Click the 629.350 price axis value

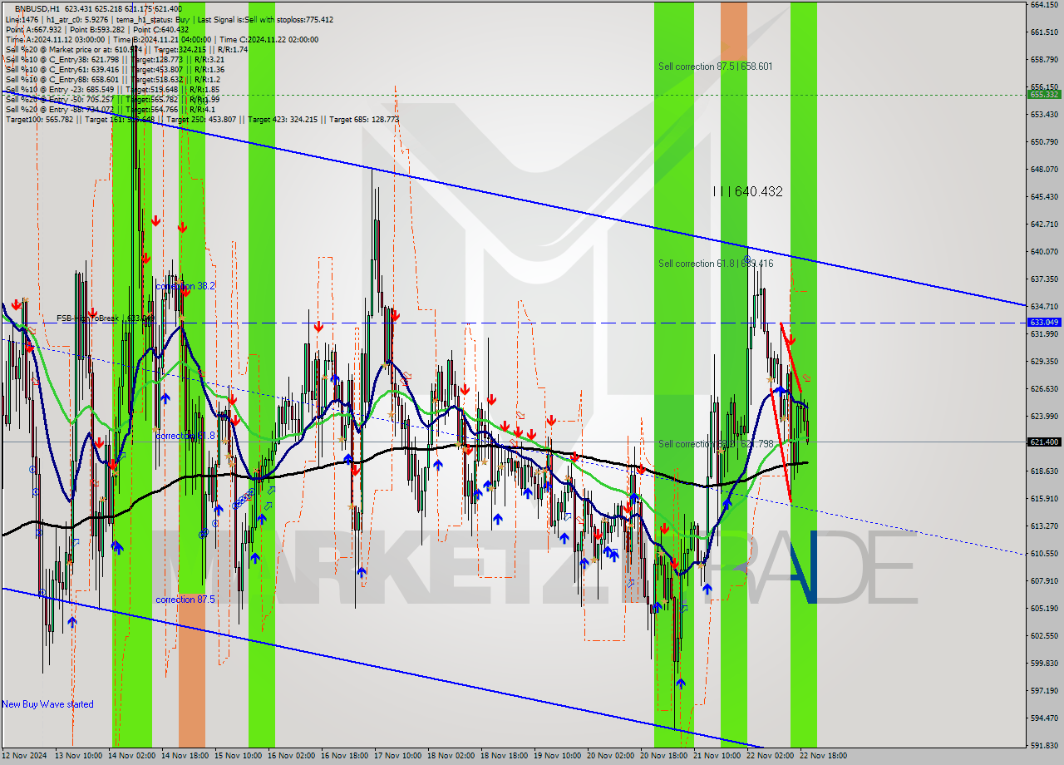tap(1044, 361)
